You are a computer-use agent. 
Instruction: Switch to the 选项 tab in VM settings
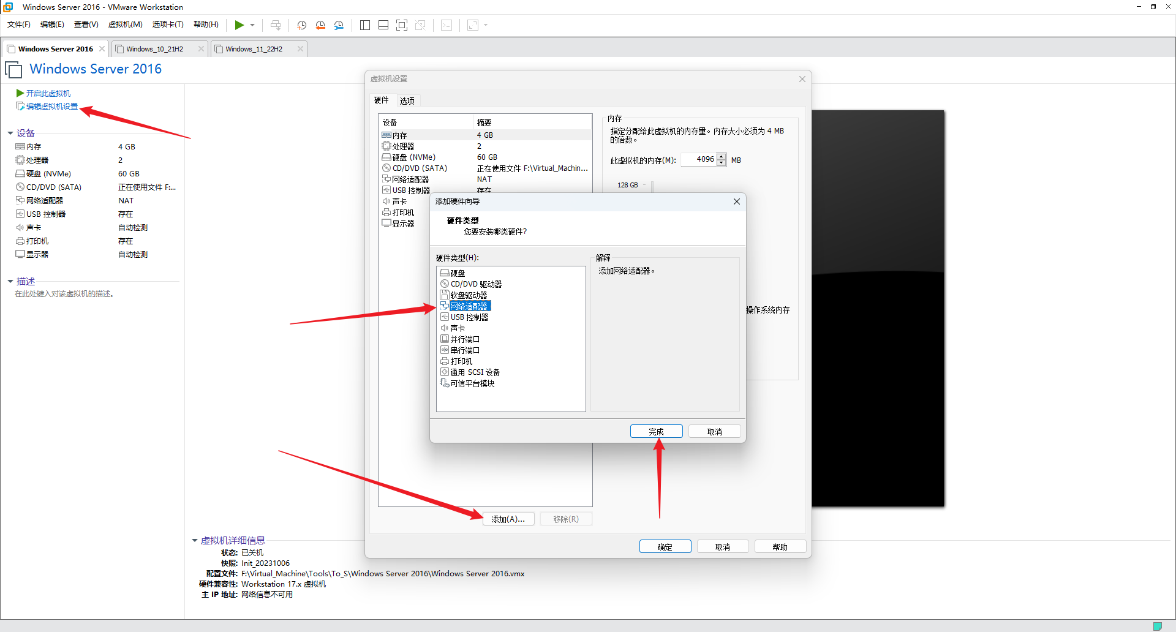pyautogui.click(x=407, y=101)
